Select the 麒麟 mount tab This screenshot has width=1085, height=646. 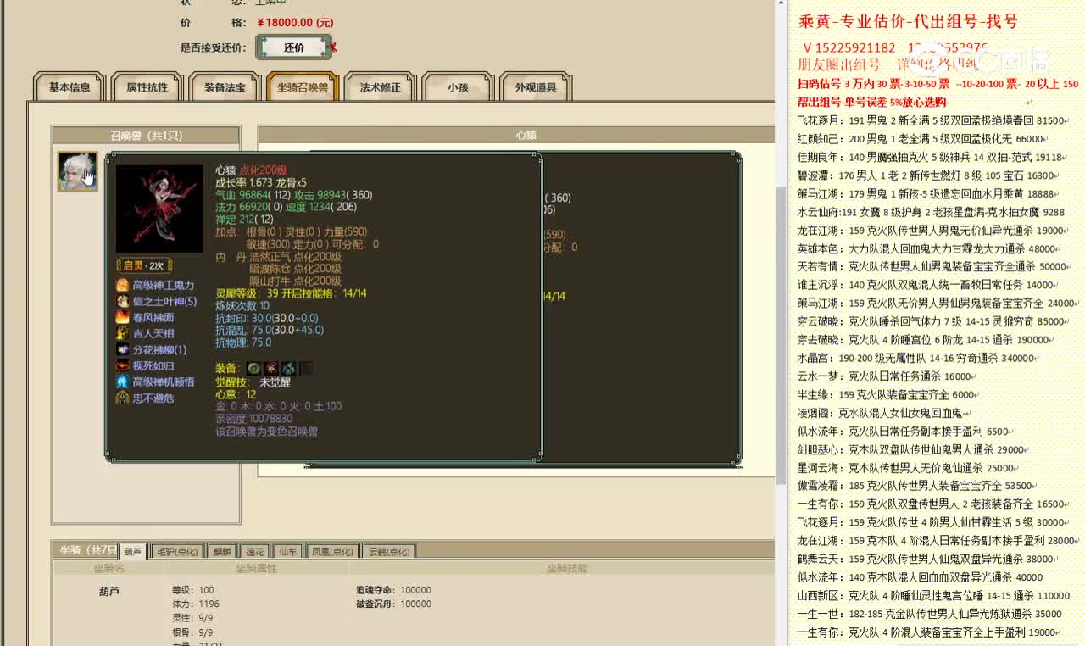coord(221,552)
